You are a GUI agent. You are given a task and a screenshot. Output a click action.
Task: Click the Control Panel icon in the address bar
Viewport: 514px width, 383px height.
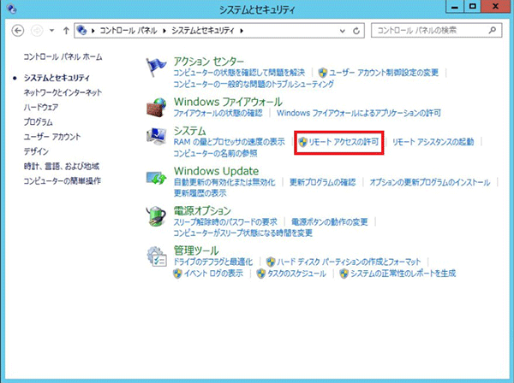(x=81, y=31)
